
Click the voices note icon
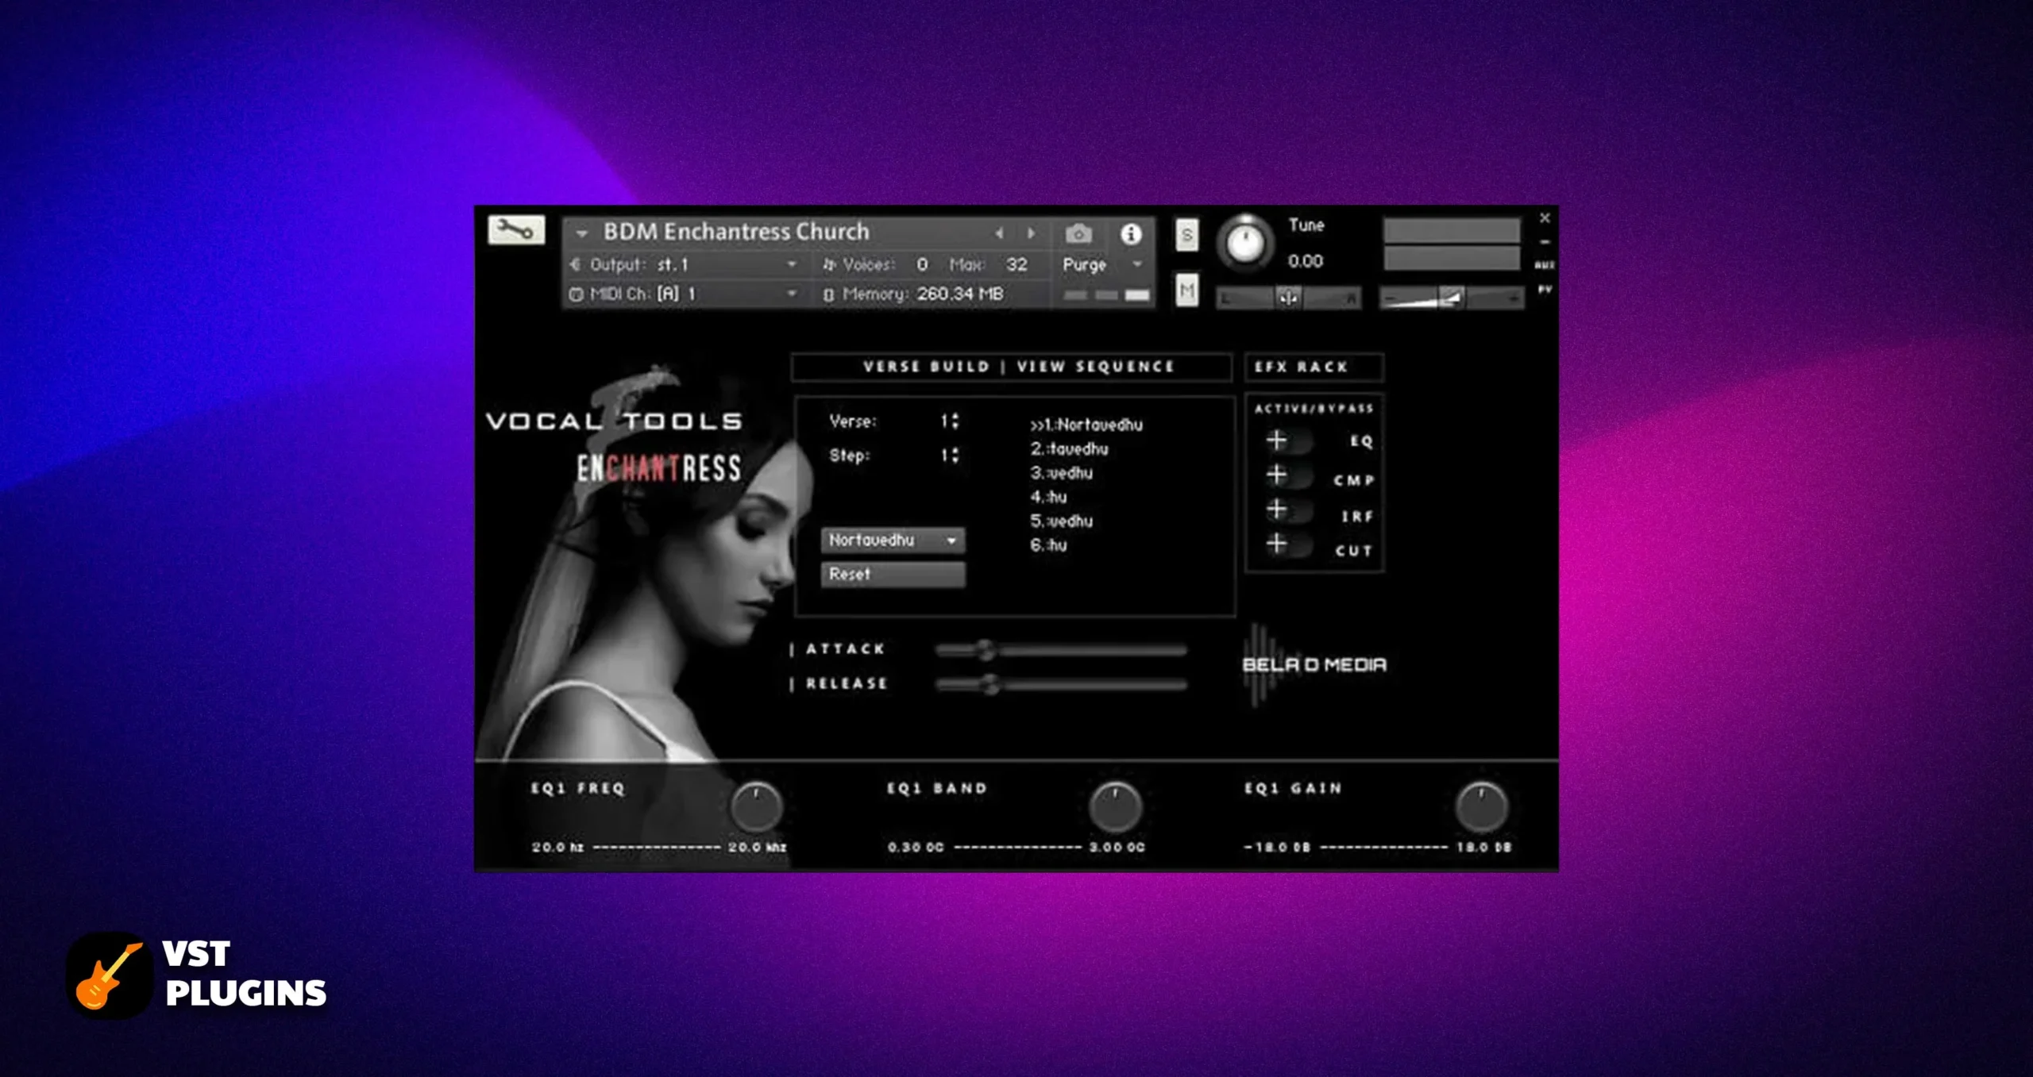[x=829, y=264]
